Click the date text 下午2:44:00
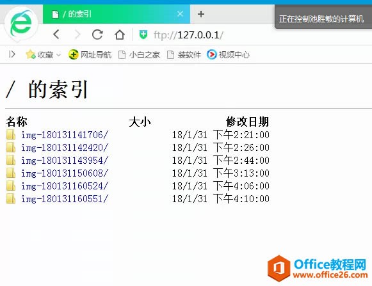 click(x=241, y=161)
